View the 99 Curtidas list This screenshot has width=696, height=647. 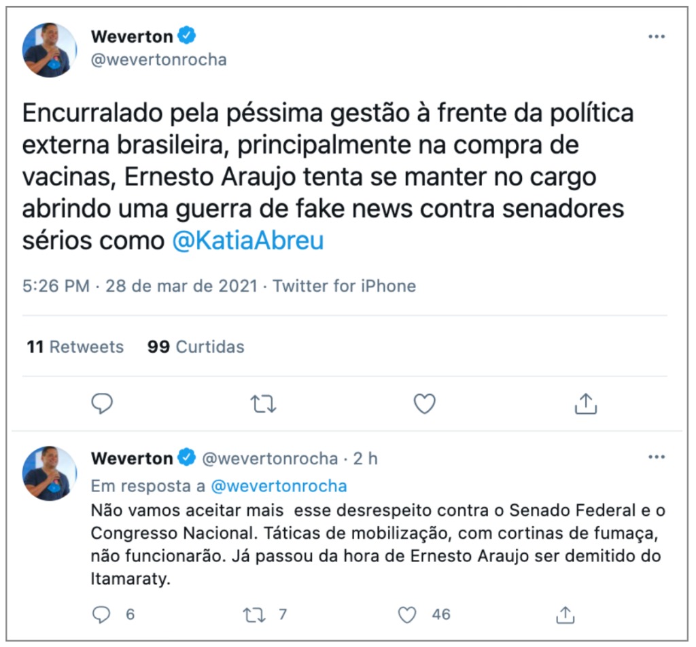[x=196, y=347]
